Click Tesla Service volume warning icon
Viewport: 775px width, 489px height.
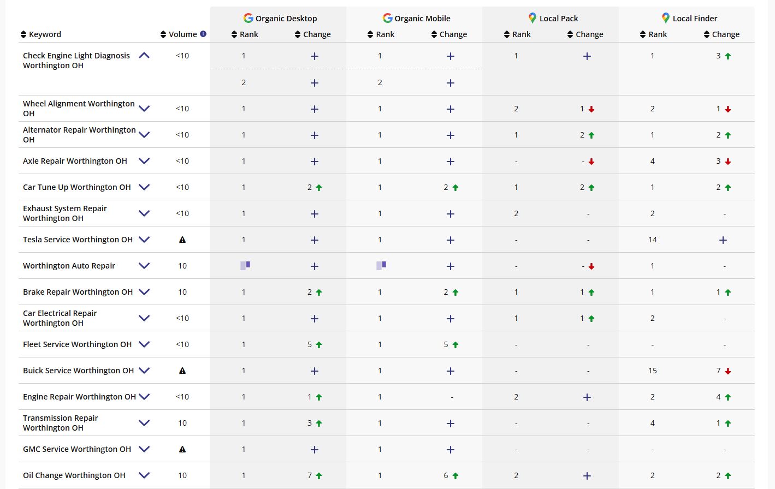click(x=182, y=240)
